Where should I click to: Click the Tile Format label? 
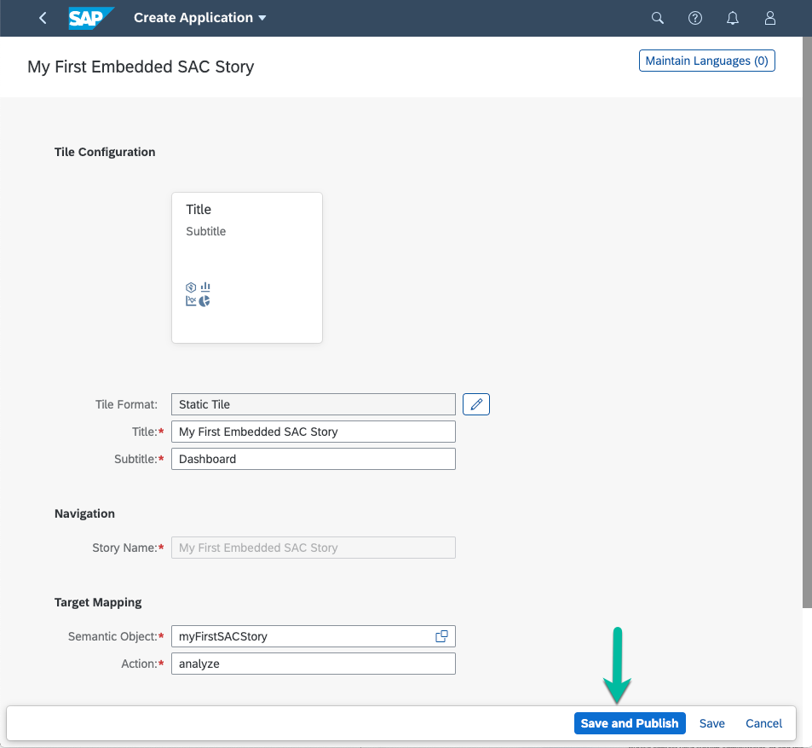pyautogui.click(x=126, y=404)
